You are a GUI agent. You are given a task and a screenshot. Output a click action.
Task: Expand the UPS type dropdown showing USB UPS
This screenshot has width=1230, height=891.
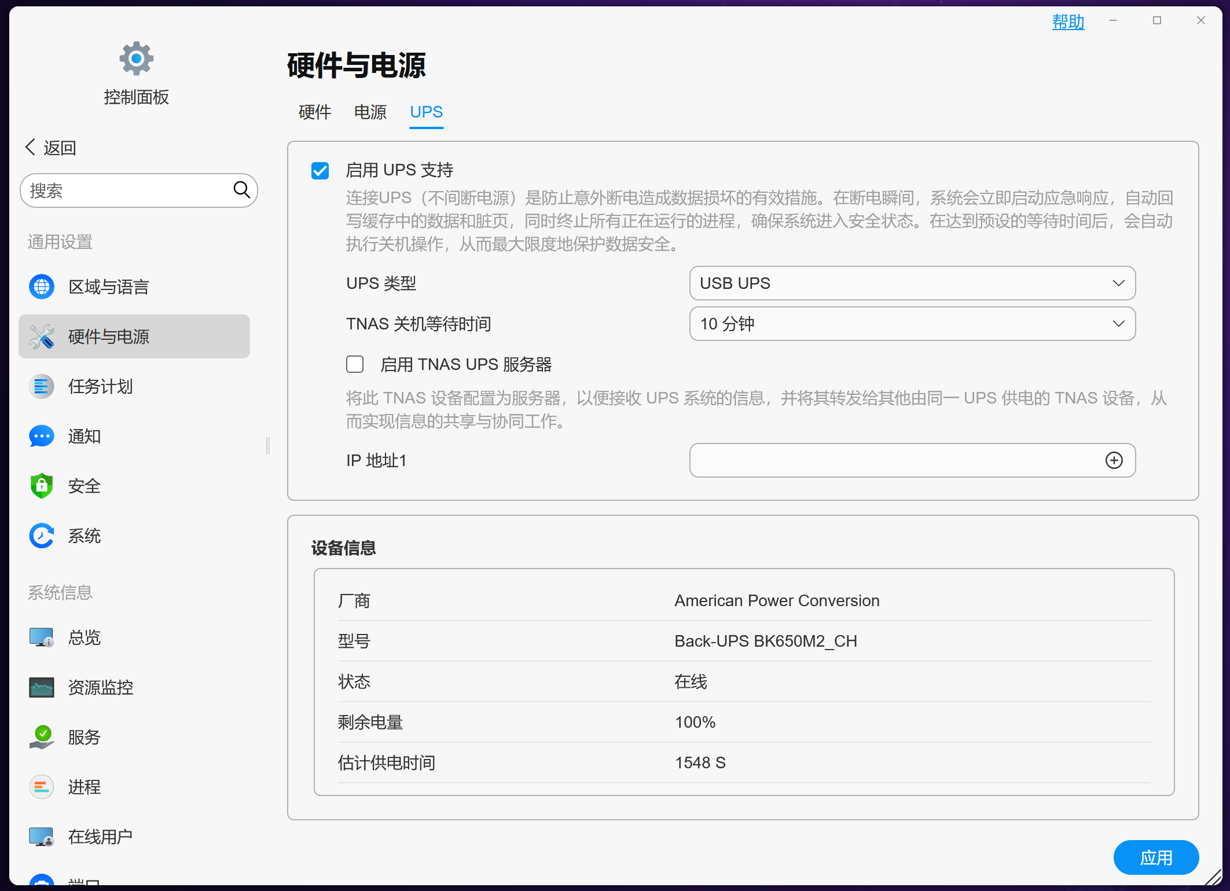[x=912, y=283]
